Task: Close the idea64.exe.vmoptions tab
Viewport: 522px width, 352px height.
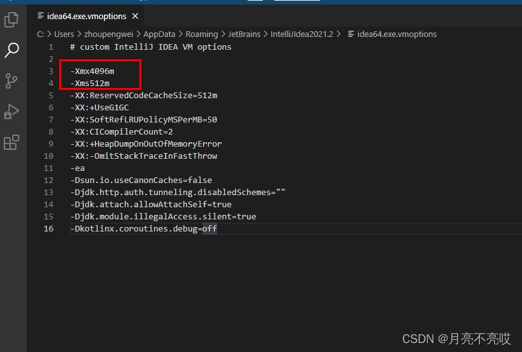Action: (135, 16)
